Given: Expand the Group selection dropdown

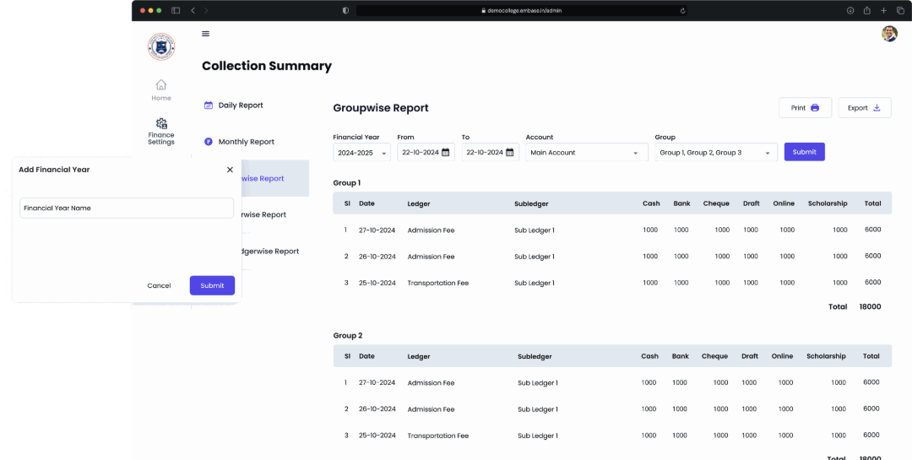Looking at the screenshot, I should coord(716,153).
